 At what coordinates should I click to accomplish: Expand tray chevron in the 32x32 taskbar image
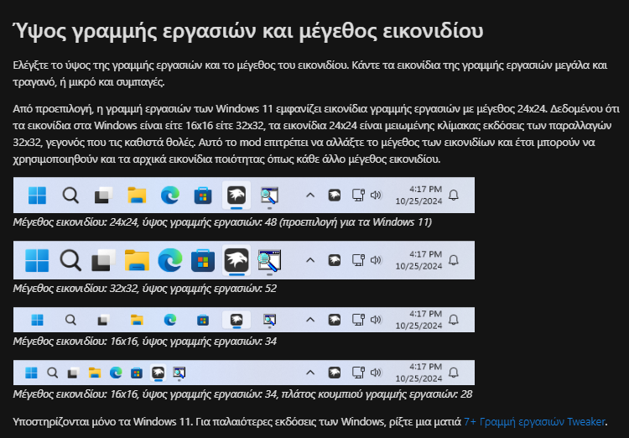point(310,260)
